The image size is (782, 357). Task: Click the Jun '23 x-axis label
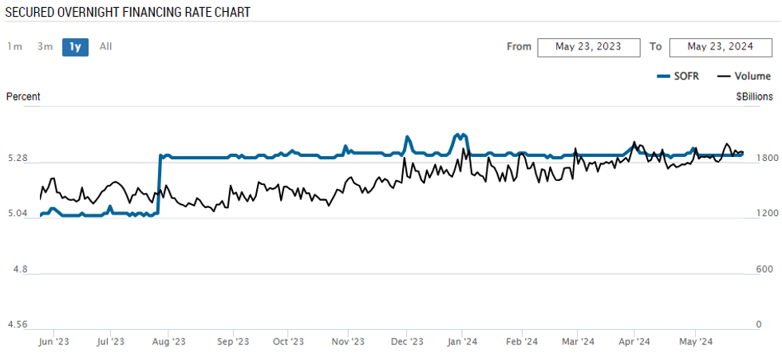tap(53, 342)
